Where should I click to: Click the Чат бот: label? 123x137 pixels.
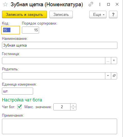tap(9, 107)
